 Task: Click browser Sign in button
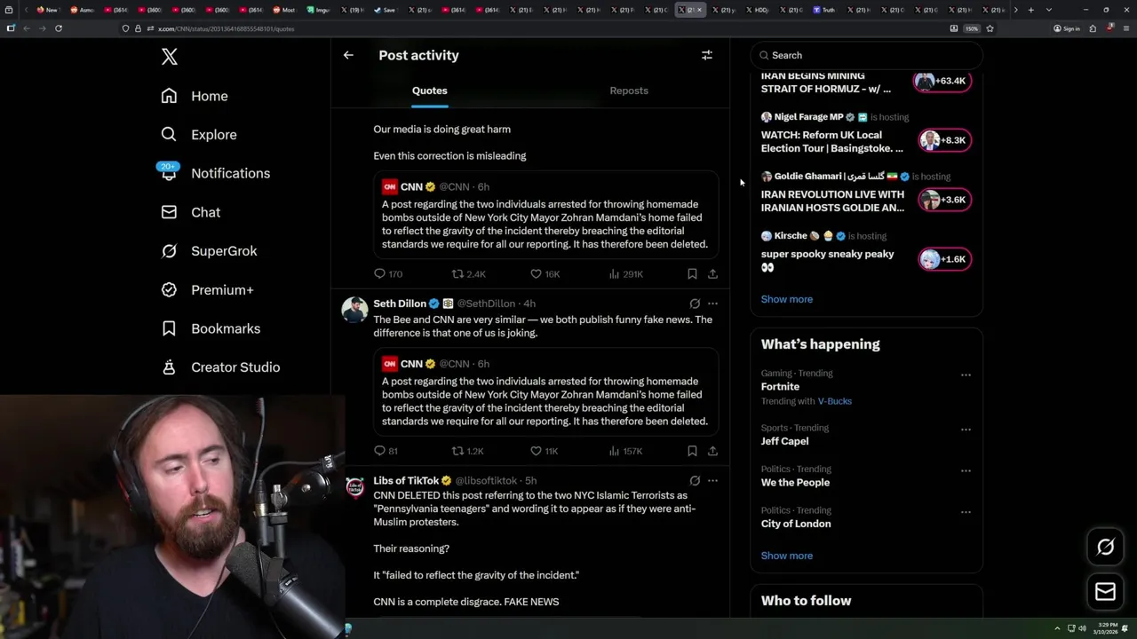click(x=1067, y=28)
